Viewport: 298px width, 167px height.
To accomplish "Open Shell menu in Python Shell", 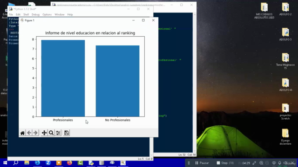I will (26, 14).
